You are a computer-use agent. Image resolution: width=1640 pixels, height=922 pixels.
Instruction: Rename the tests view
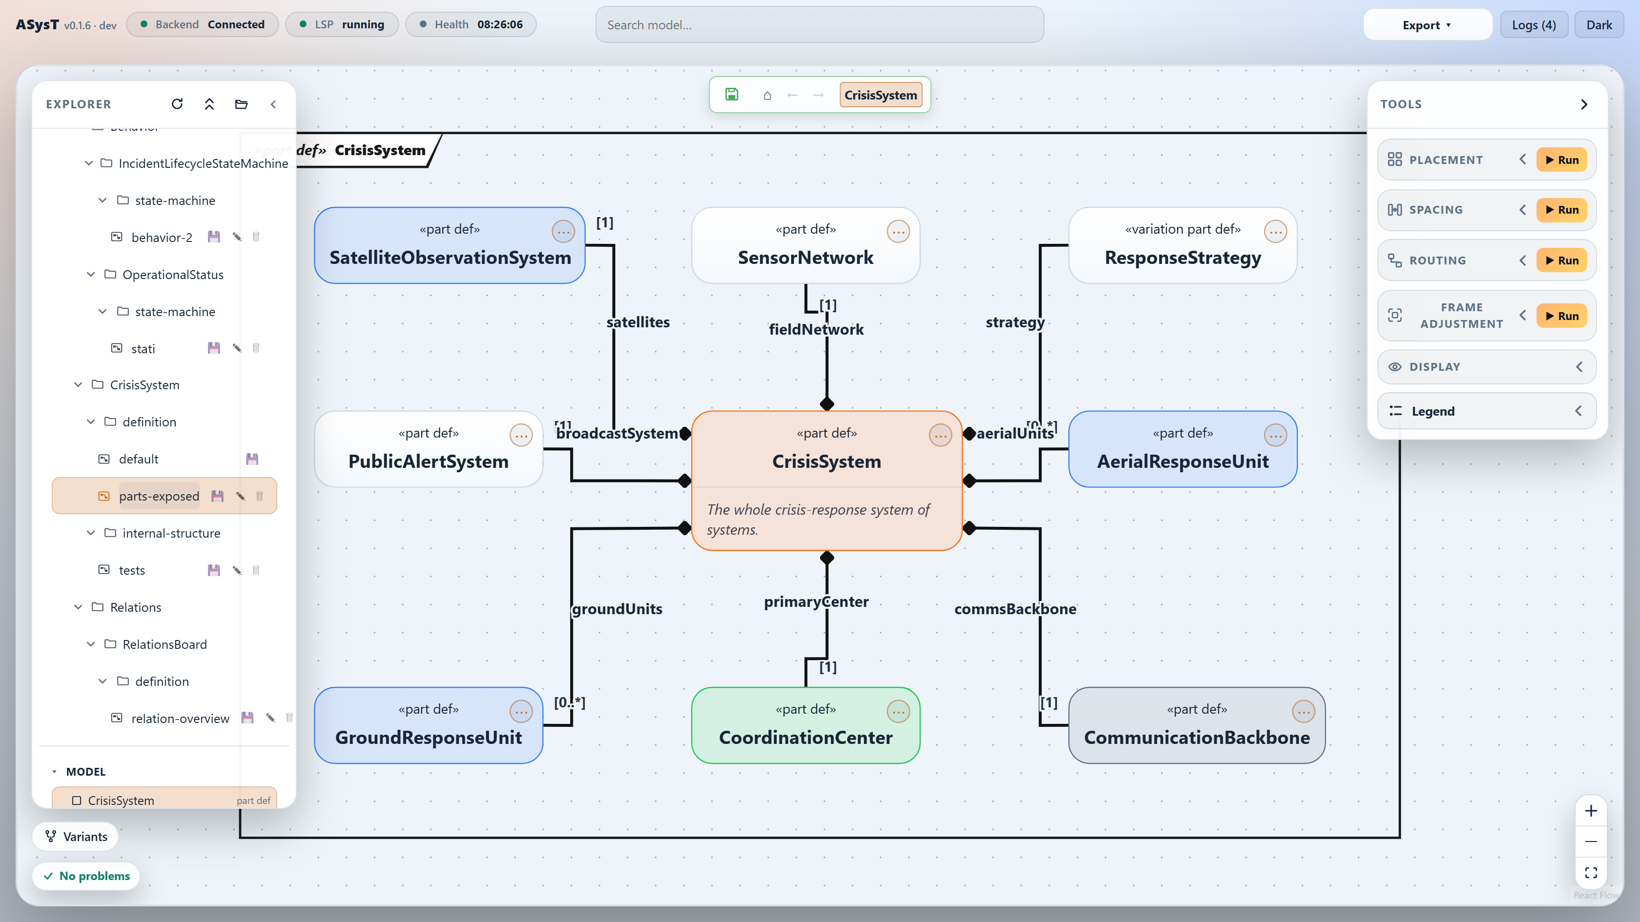[237, 570]
